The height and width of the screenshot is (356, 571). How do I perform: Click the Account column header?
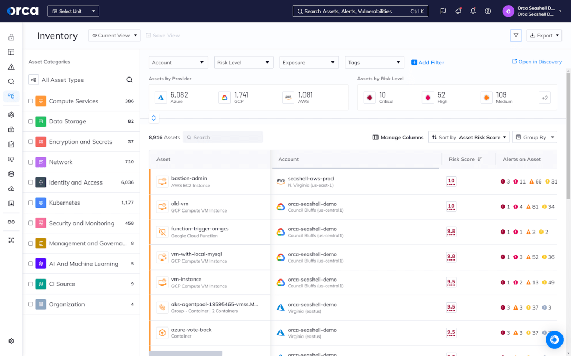[289, 159]
